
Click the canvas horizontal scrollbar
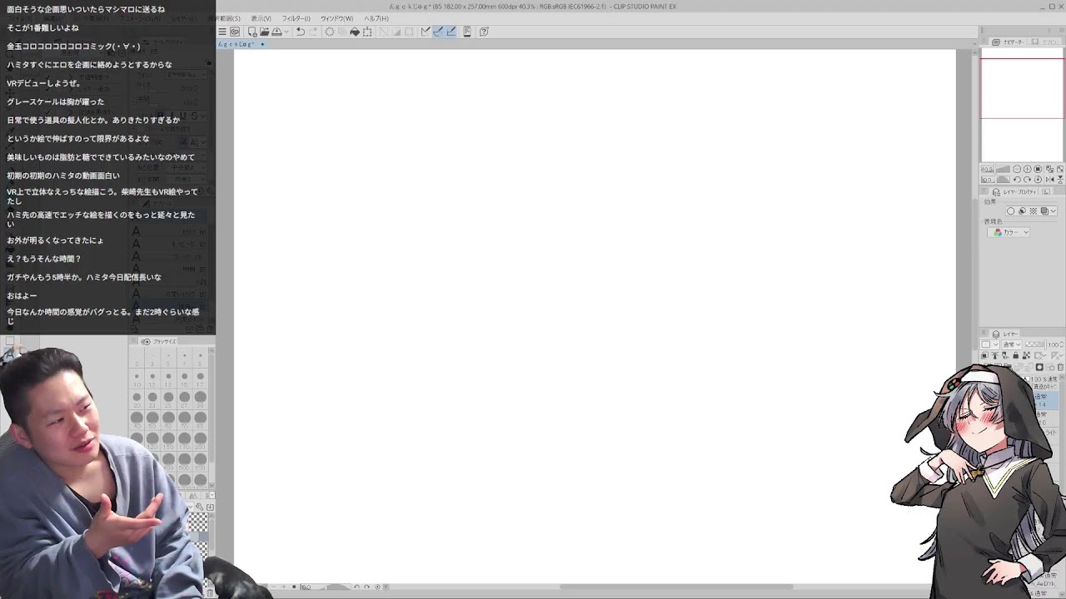point(676,587)
